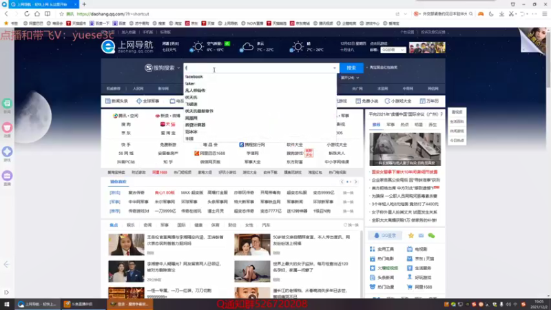Open the downloads icon in toolbar

tap(501, 14)
